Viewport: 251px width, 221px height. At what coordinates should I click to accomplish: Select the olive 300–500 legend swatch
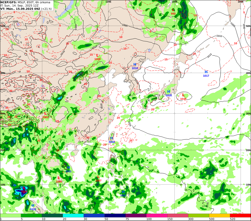[199, 215]
